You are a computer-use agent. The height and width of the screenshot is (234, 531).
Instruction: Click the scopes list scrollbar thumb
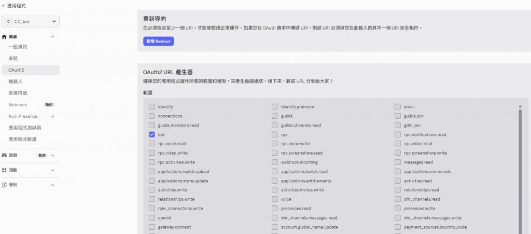[520, 171]
